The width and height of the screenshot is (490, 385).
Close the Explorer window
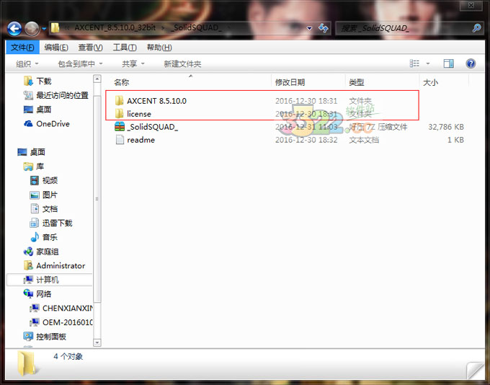click(471, 5)
